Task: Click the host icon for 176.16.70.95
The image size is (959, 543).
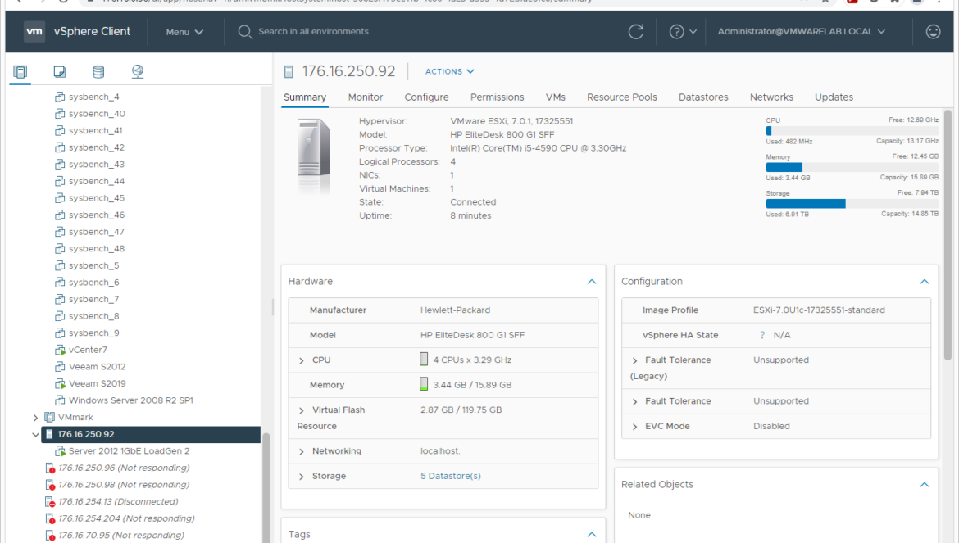Action: [x=50, y=536]
